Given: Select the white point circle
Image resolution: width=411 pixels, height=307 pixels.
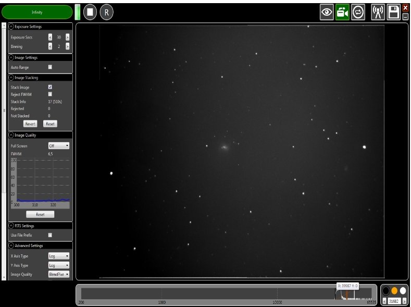Looking at the screenshot, I should click(403, 291).
